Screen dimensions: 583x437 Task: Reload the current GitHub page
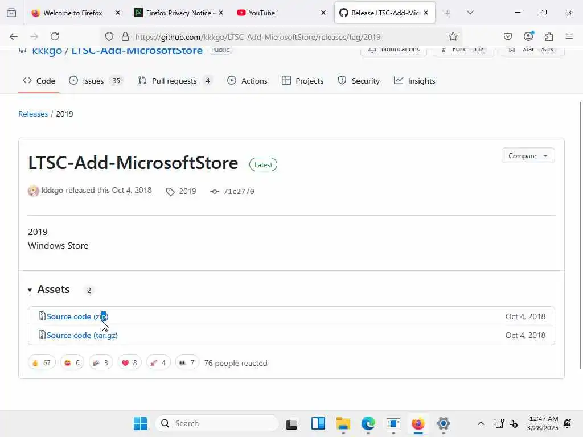tap(55, 36)
